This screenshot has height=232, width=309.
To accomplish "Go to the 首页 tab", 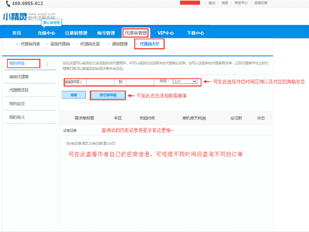I will click(x=17, y=33).
